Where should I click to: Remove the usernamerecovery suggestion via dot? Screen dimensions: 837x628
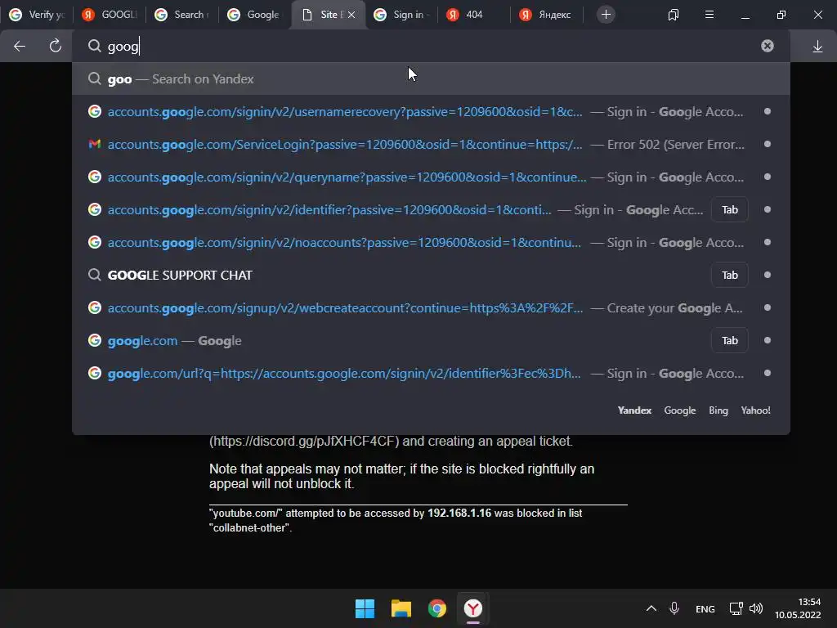pyautogui.click(x=767, y=111)
